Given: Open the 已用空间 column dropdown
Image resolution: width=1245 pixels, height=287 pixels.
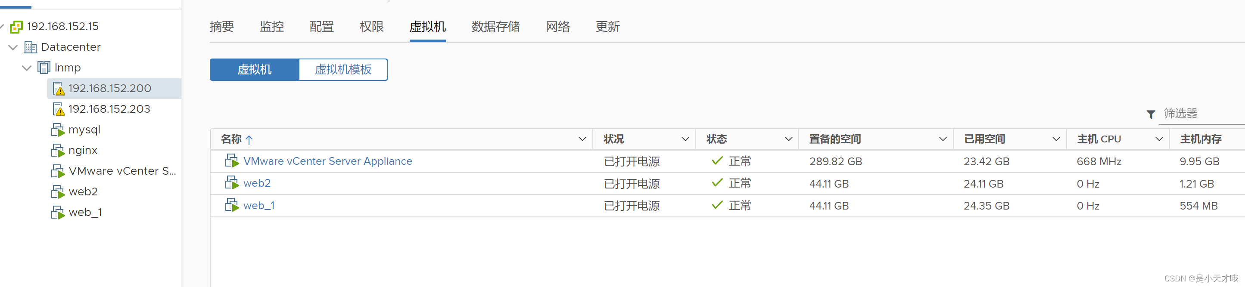Looking at the screenshot, I should (x=1056, y=139).
